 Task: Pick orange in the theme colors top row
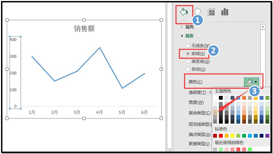click(x=244, y=98)
